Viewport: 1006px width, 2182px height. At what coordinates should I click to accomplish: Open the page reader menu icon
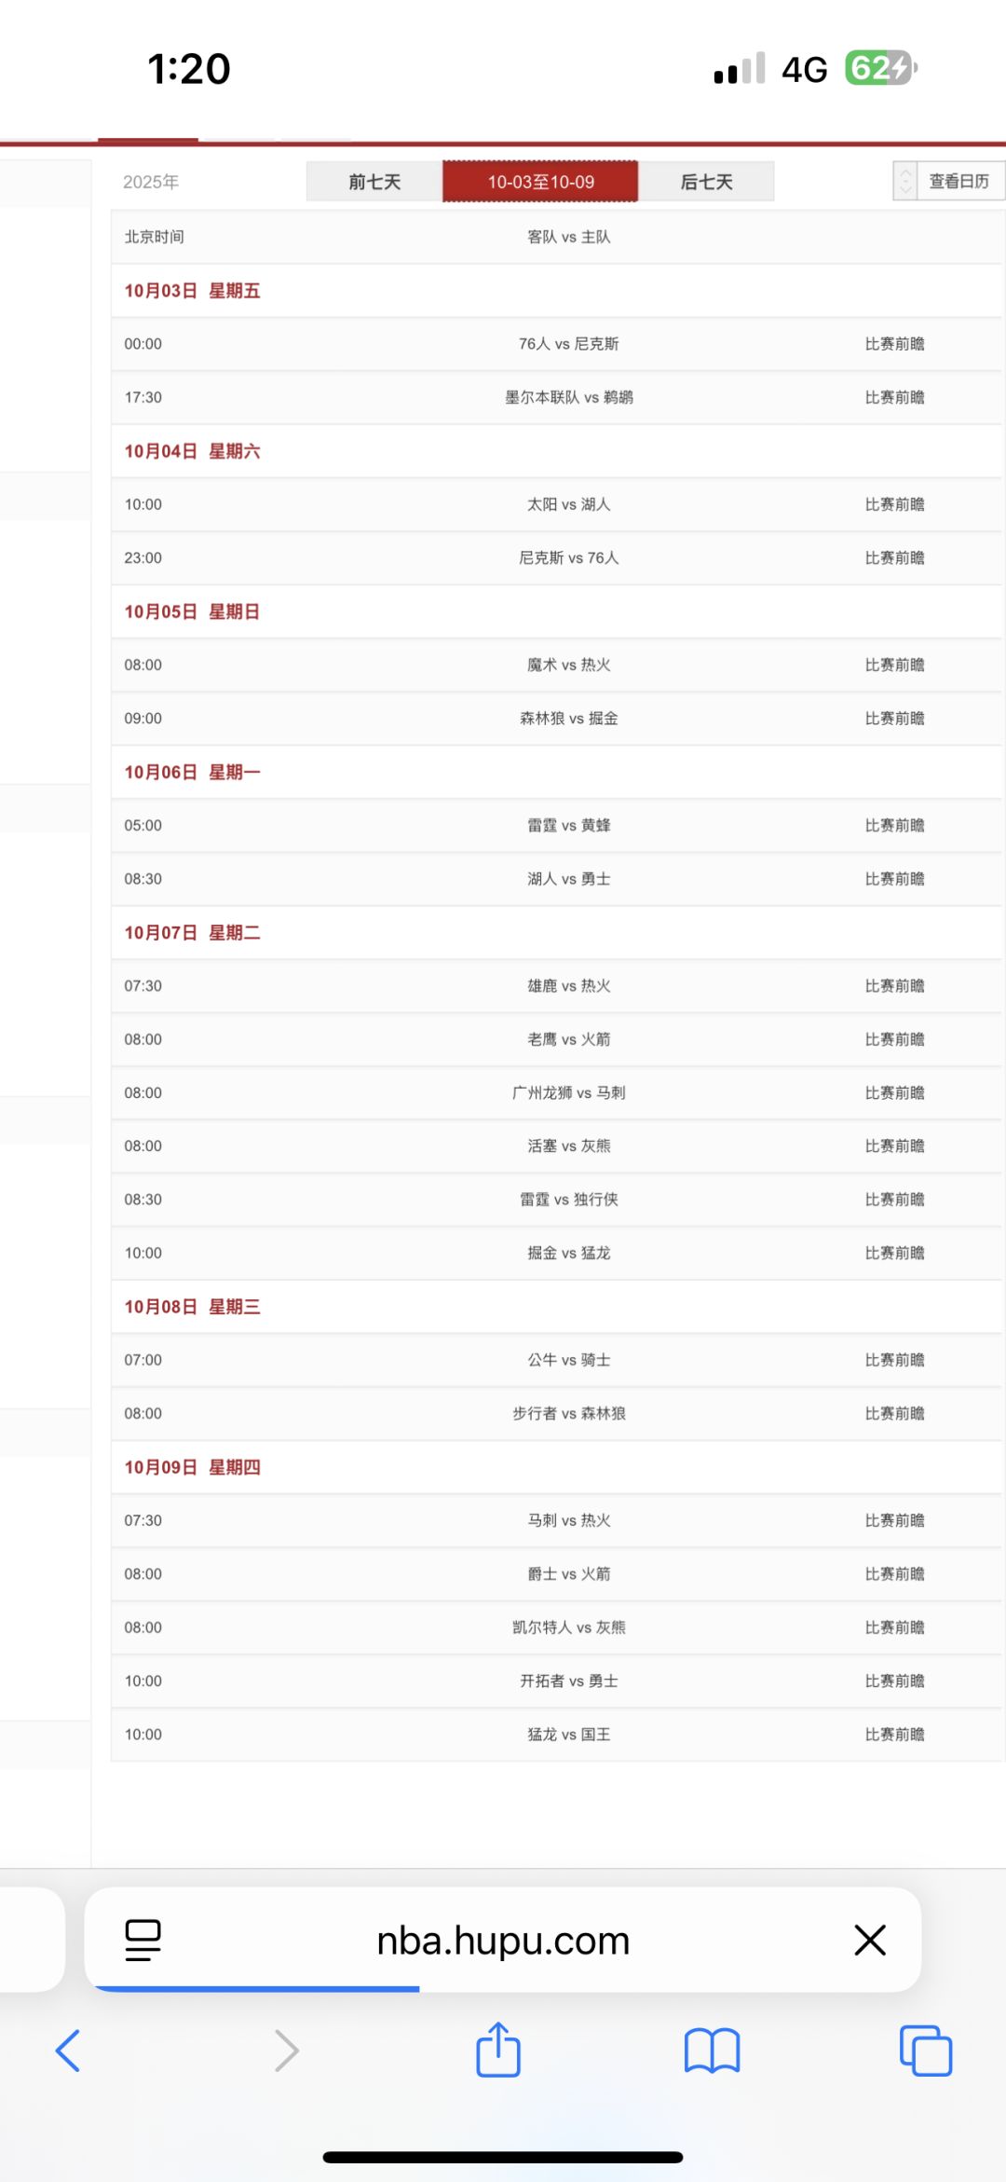click(x=143, y=1941)
